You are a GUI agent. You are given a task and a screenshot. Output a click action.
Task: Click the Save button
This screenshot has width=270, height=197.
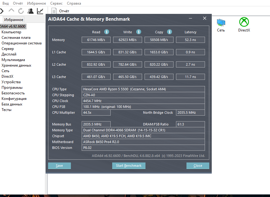tap(59, 166)
